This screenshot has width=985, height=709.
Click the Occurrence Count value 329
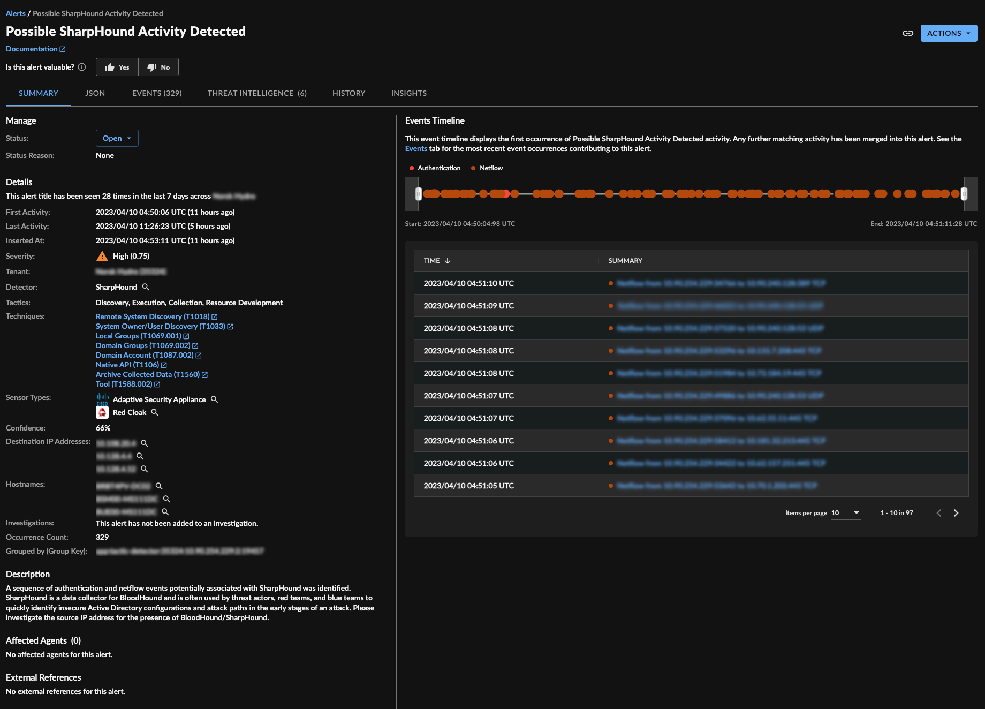coord(102,537)
